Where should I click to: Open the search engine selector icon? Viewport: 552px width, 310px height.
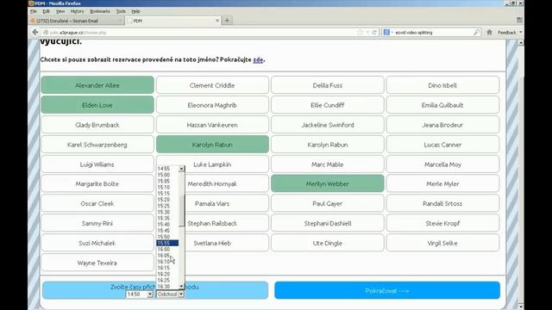(387, 33)
